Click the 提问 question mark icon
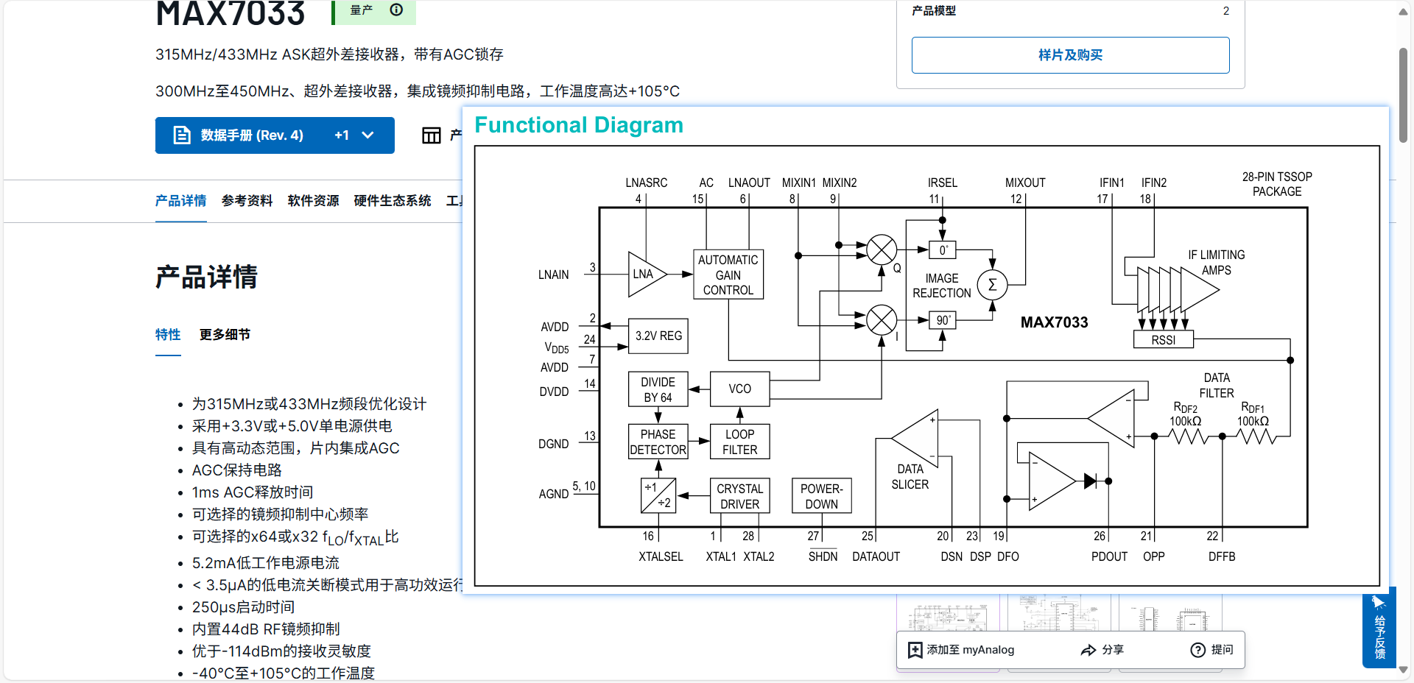Viewport: 1414px width, 683px height. click(1198, 650)
